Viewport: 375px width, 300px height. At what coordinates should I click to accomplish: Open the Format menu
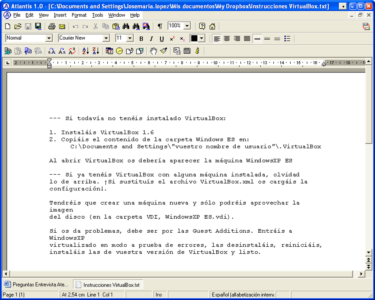pyautogui.click(x=79, y=15)
